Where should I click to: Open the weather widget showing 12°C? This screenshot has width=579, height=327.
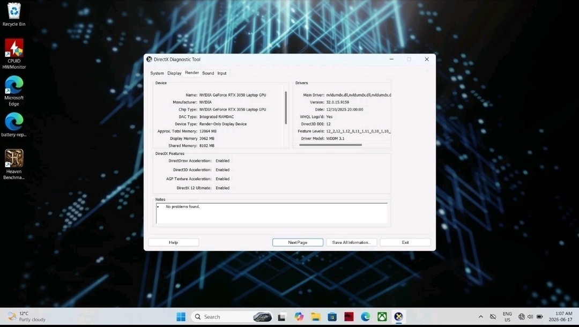27,317
